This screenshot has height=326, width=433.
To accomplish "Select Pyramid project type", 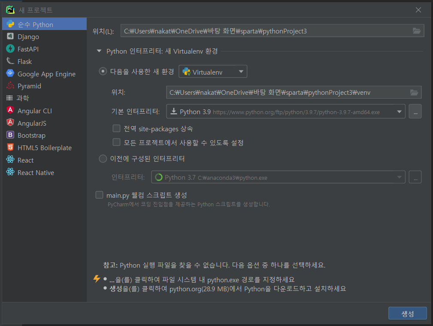I will [45, 86].
